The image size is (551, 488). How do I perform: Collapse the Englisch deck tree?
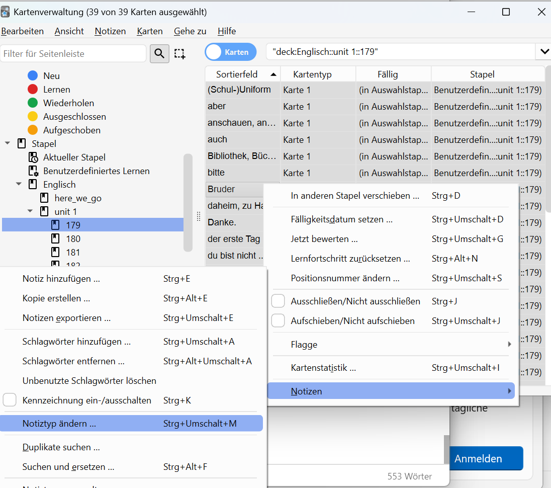coord(19,184)
